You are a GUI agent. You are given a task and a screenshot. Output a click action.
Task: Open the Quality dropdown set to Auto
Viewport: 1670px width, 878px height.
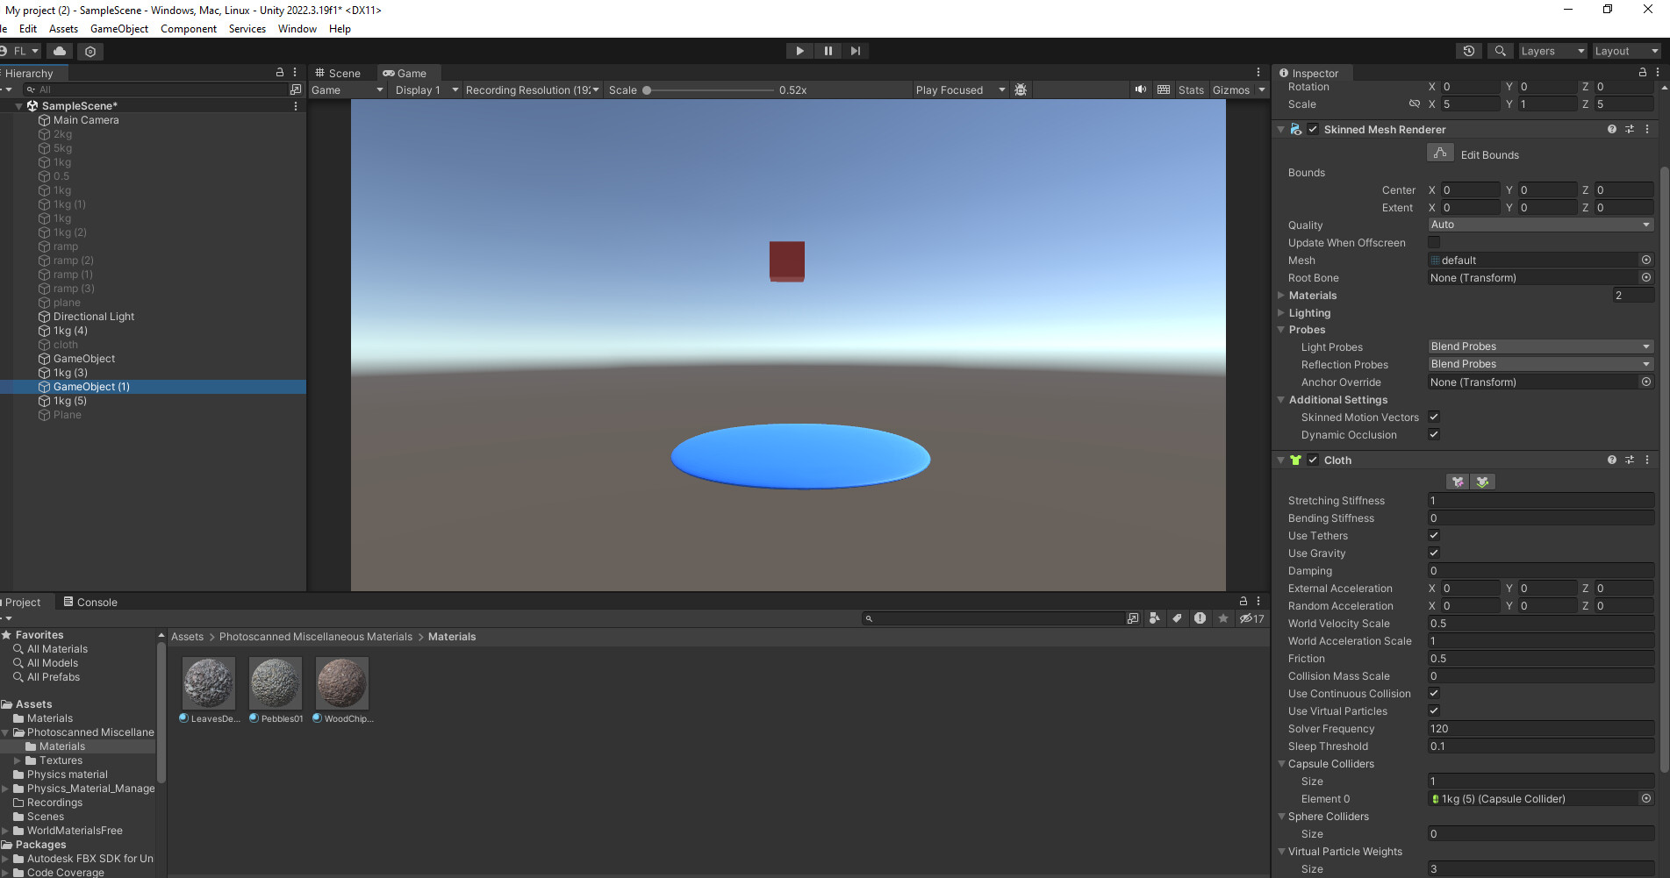[x=1540, y=225]
